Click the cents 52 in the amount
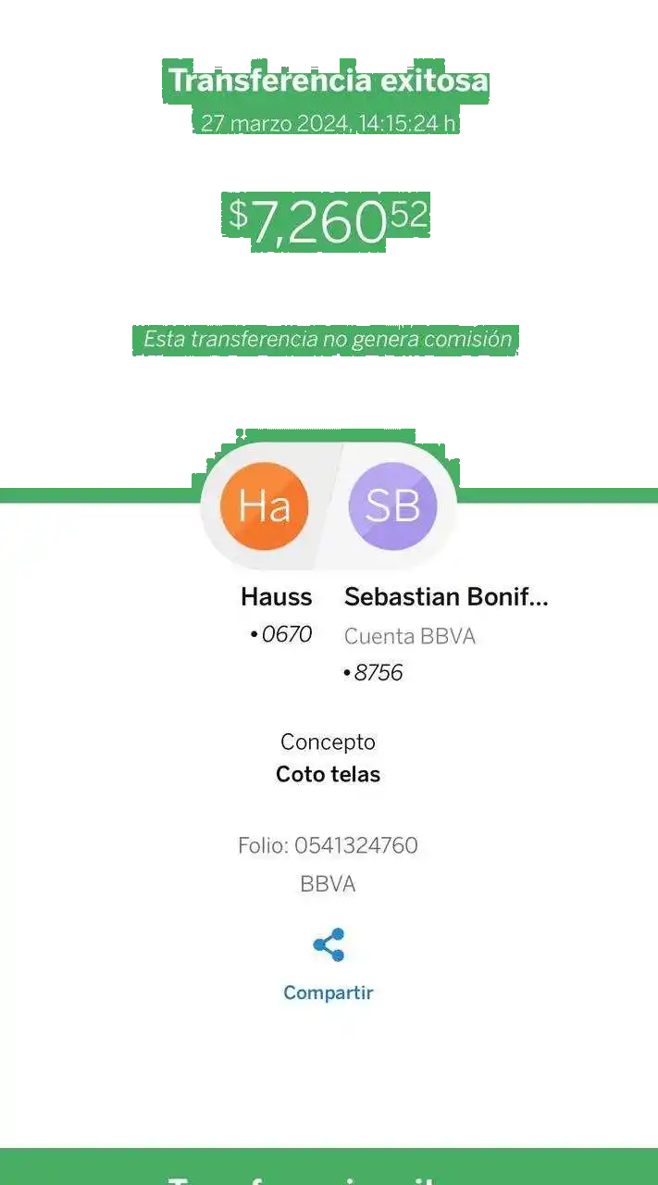 click(408, 215)
